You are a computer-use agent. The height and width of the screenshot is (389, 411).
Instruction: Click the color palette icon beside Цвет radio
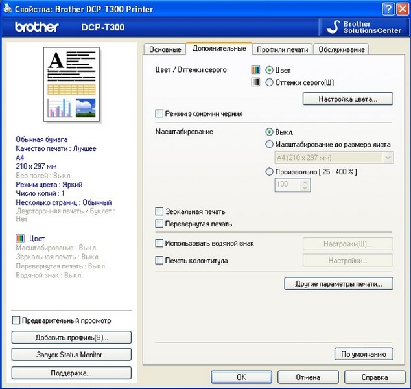pyautogui.click(x=255, y=70)
